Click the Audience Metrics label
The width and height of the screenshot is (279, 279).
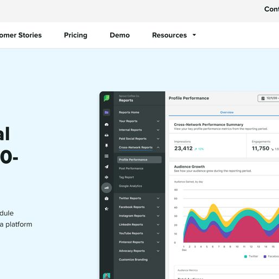tap(187, 270)
